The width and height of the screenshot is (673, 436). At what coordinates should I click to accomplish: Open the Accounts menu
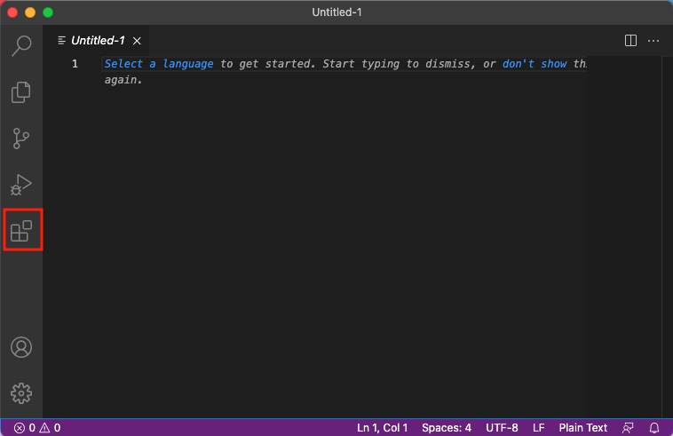[x=21, y=347]
